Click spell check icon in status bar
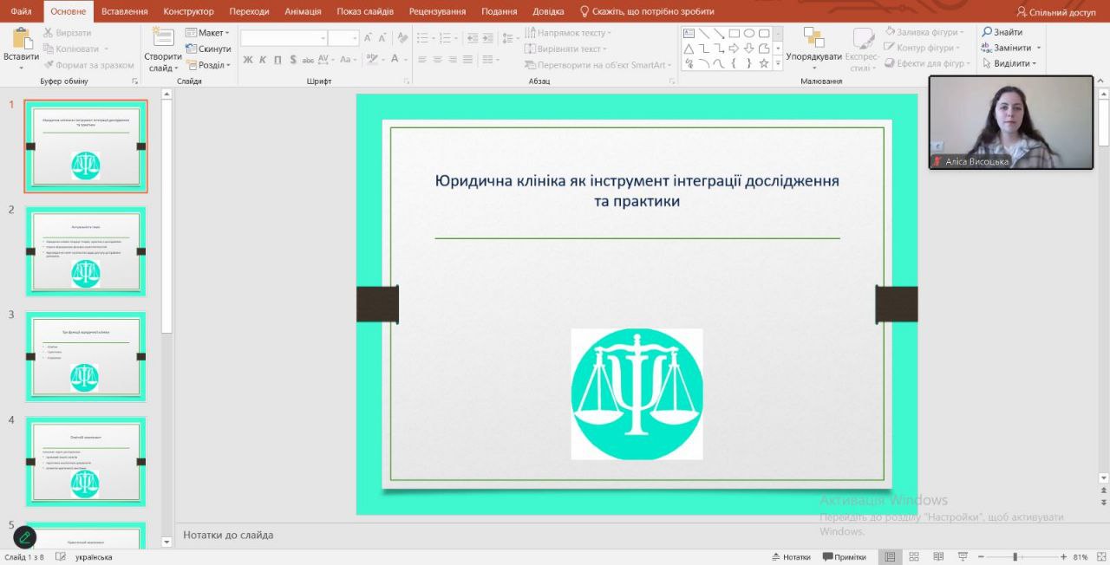This screenshot has width=1110, height=565. tap(61, 556)
